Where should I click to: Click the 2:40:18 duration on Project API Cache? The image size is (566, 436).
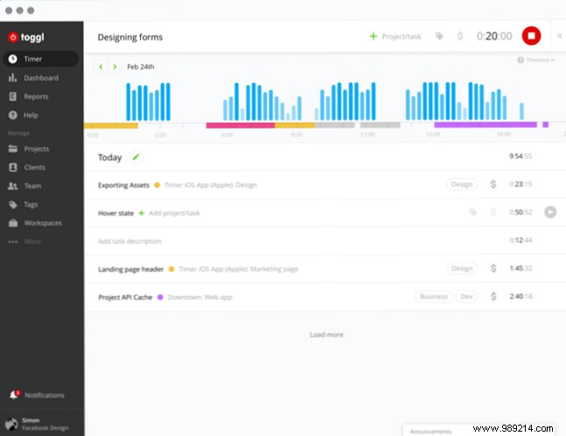(x=521, y=296)
